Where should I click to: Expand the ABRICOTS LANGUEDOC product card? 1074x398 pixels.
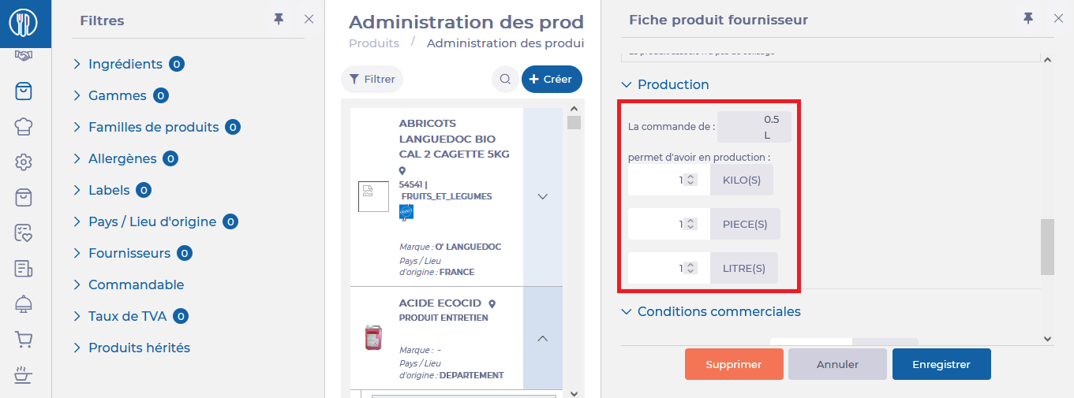coord(542,197)
